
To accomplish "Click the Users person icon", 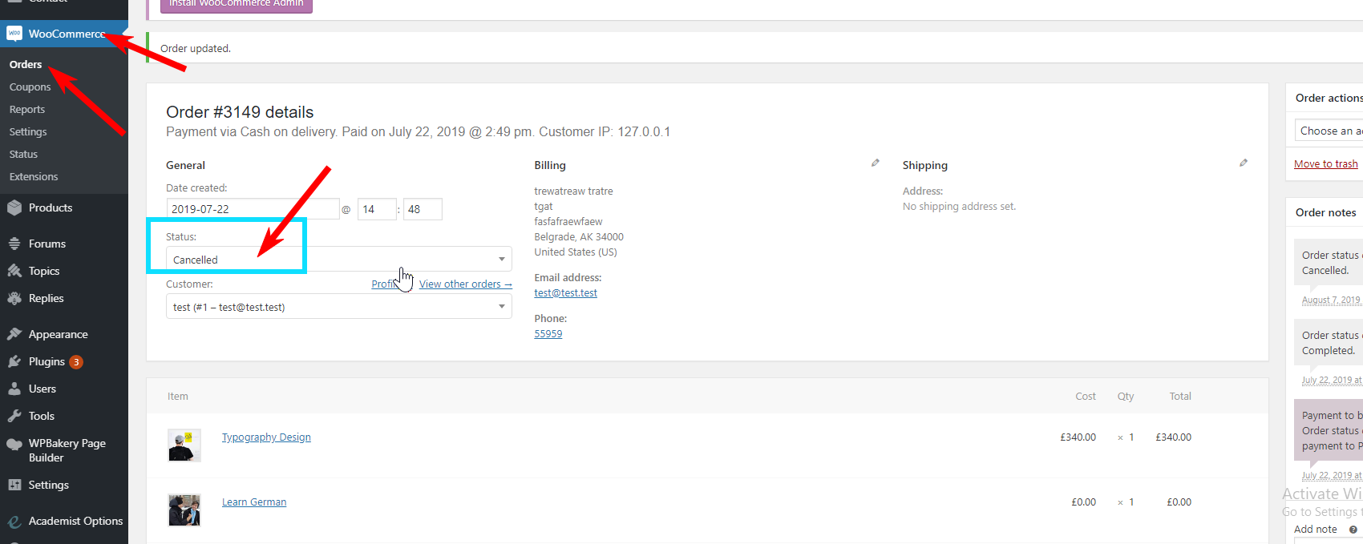I will coord(14,389).
